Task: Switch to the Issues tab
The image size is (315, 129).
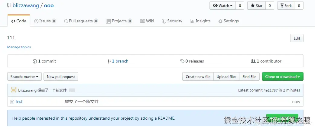Action: pyautogui.click(x=45, y=21)
